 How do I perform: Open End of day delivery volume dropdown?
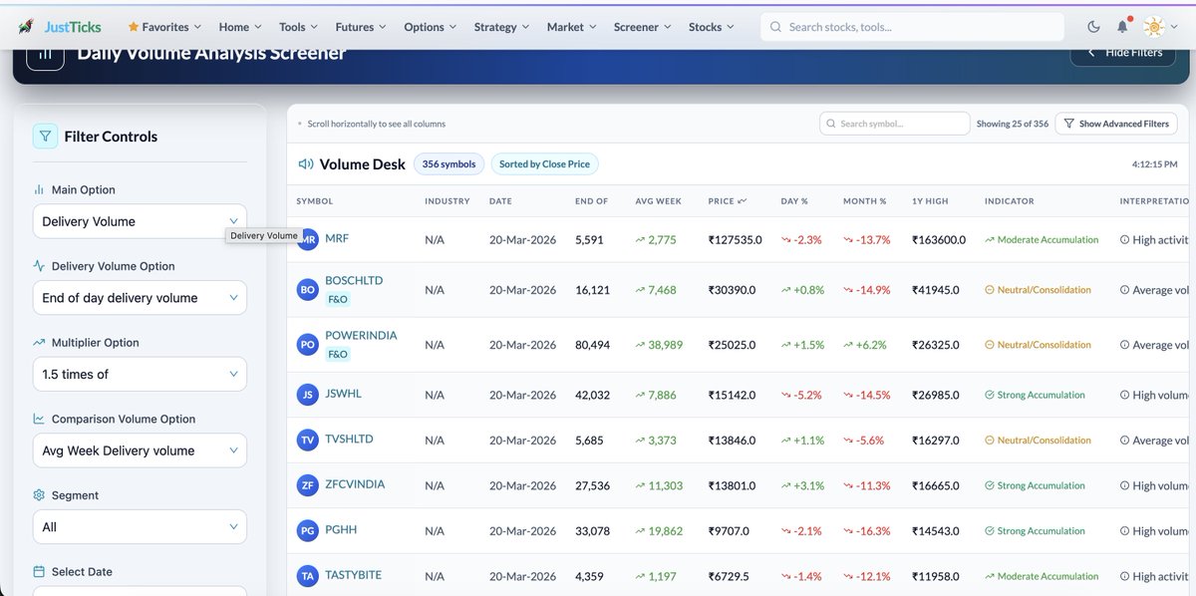tap(140, 298)
